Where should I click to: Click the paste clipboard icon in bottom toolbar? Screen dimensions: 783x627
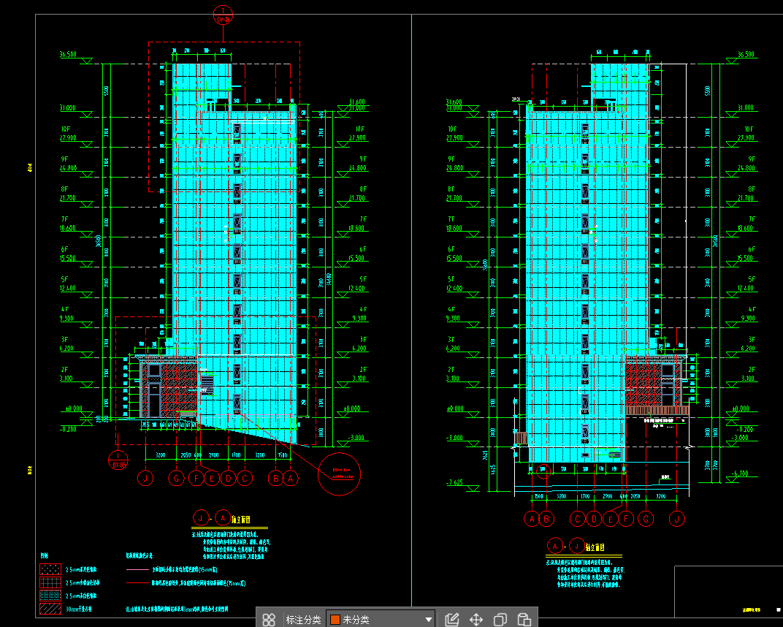coord(524,620)
